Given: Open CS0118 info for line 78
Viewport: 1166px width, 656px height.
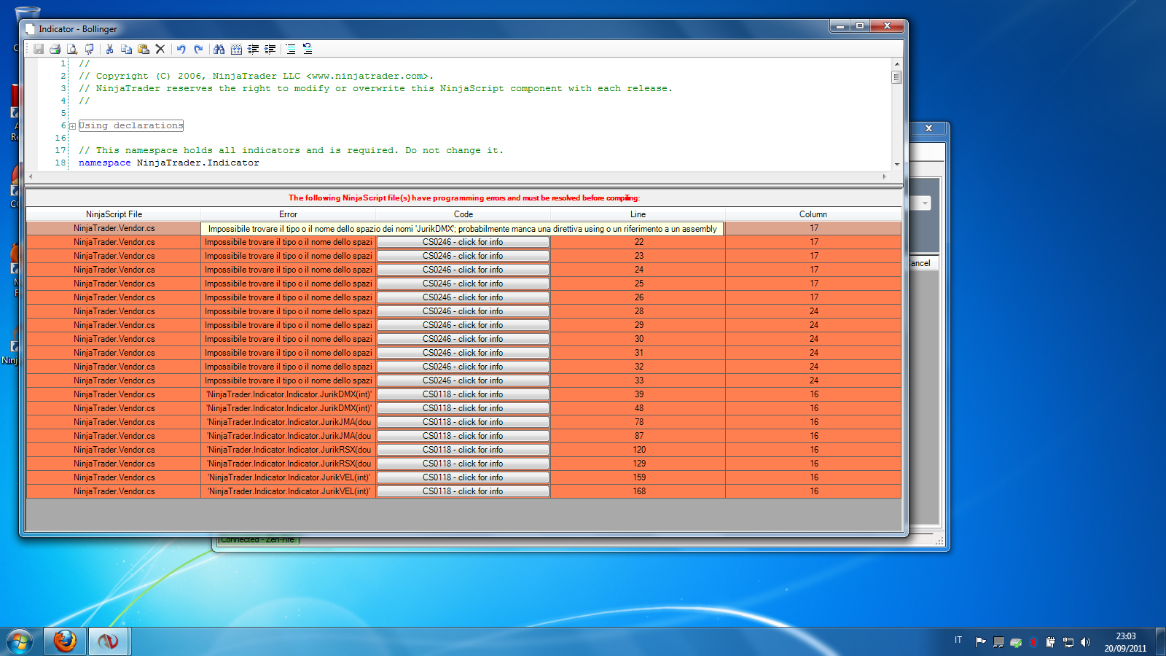Looking at the screenshot, I should (x=463, y=422).
